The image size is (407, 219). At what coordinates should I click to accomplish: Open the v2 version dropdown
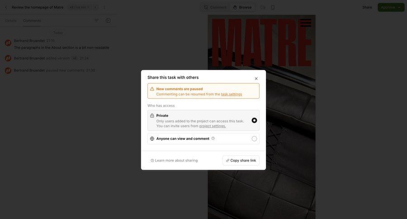coord(79,7)
